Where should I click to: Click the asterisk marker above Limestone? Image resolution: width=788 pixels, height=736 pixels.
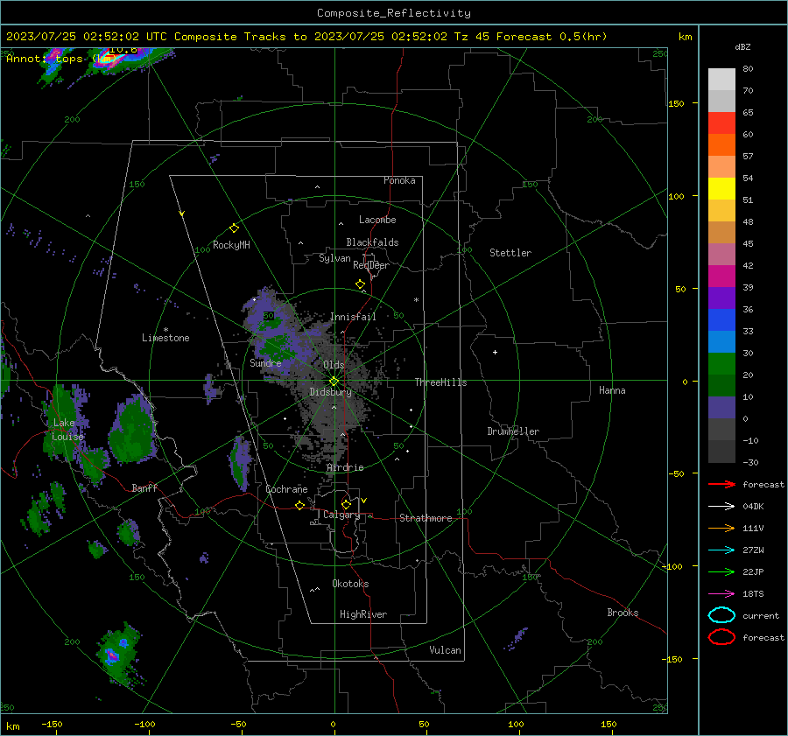pos(165,330)
